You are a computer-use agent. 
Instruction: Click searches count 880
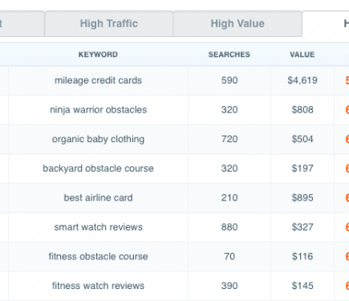(229, 227)
